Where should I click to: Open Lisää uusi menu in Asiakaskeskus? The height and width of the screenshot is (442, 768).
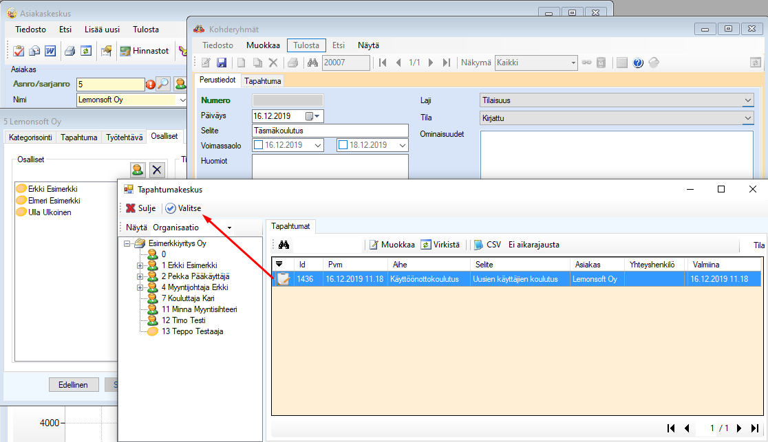coord(102,30)
